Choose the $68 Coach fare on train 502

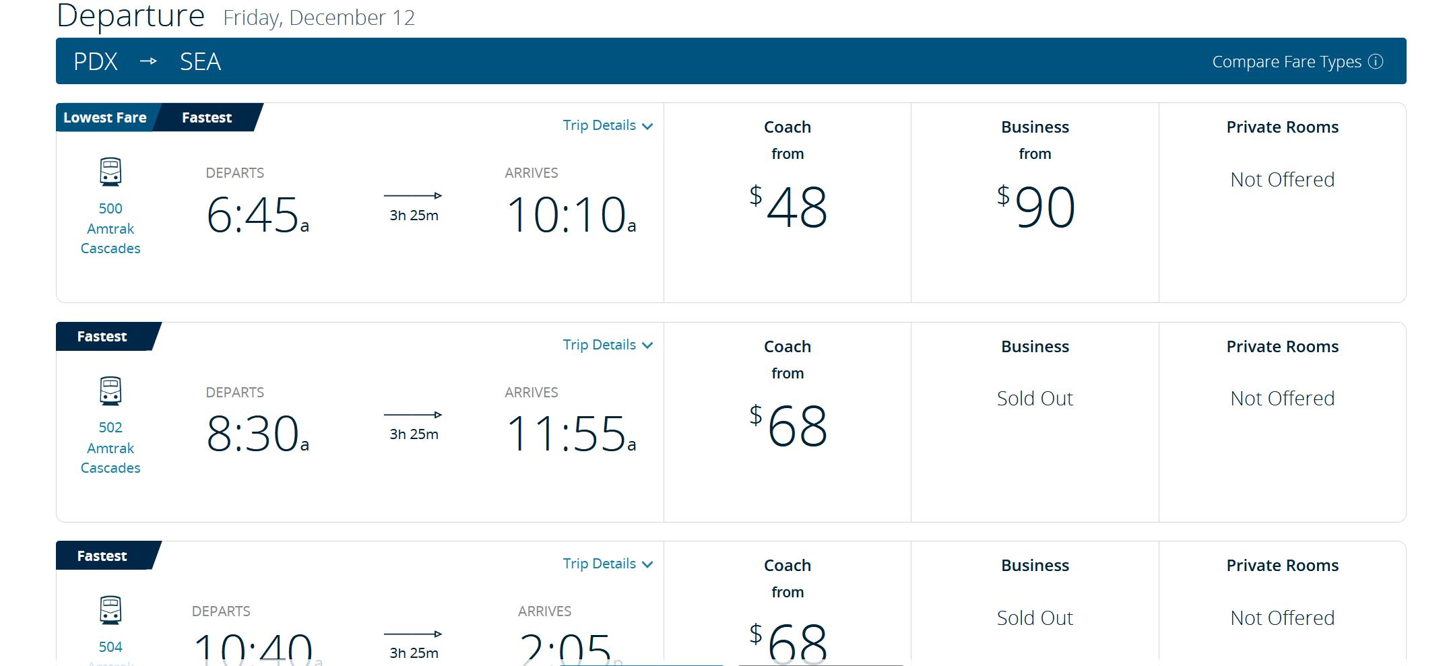tap(788, 426)
